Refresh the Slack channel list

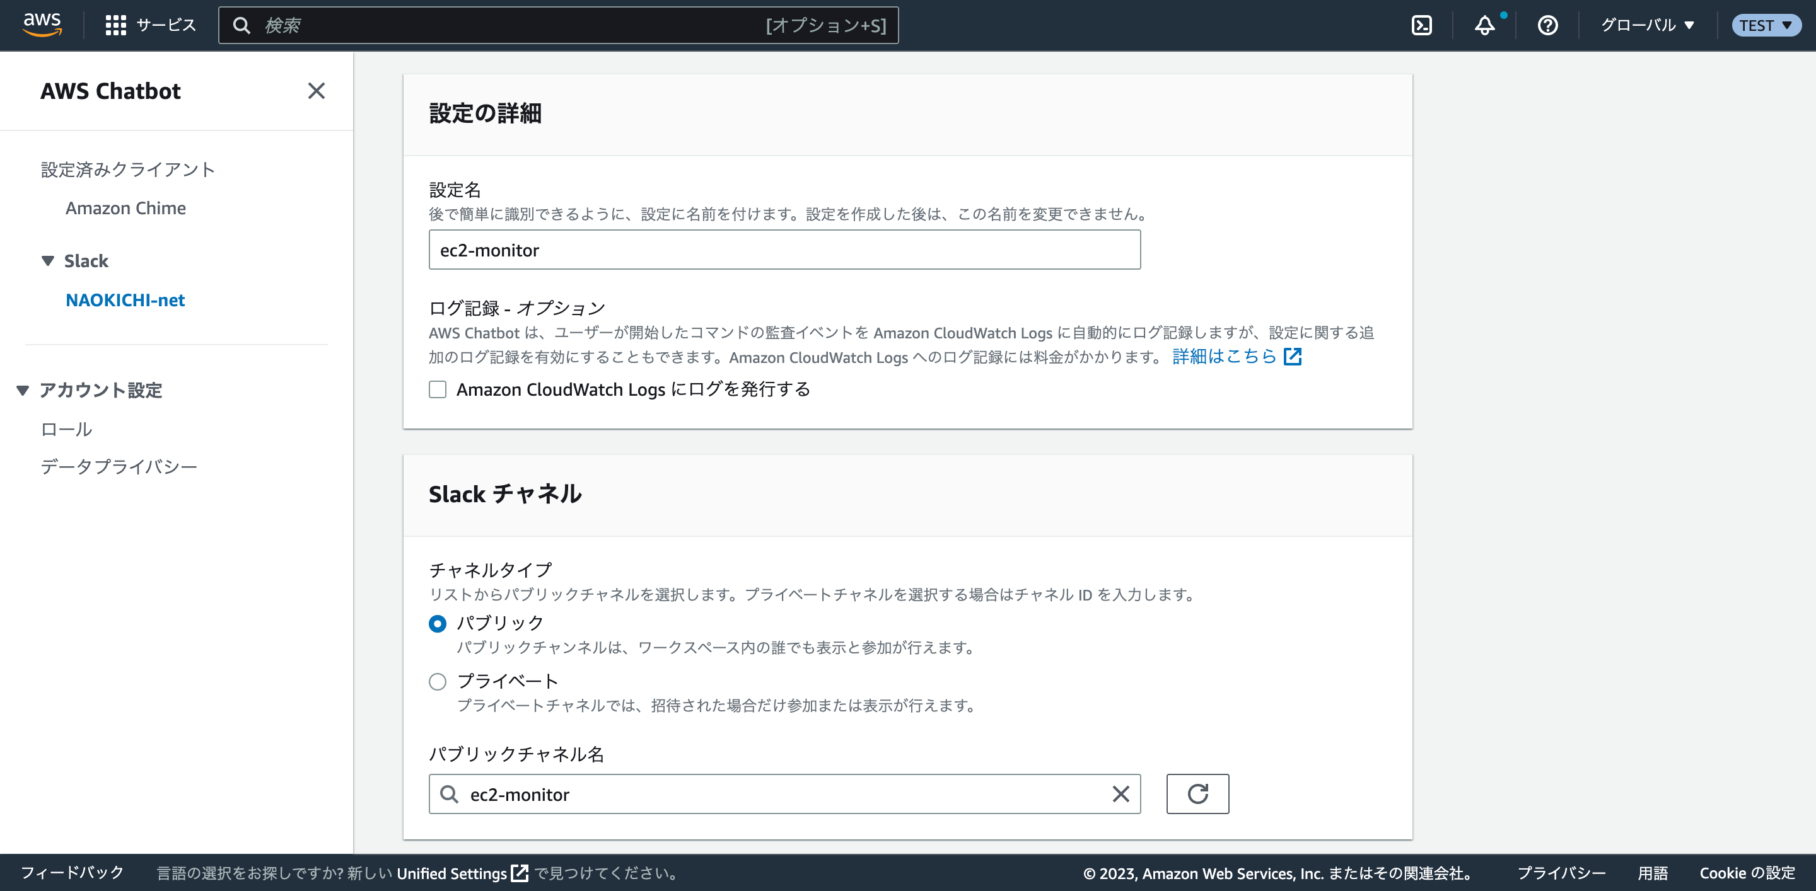[1197, 794]
